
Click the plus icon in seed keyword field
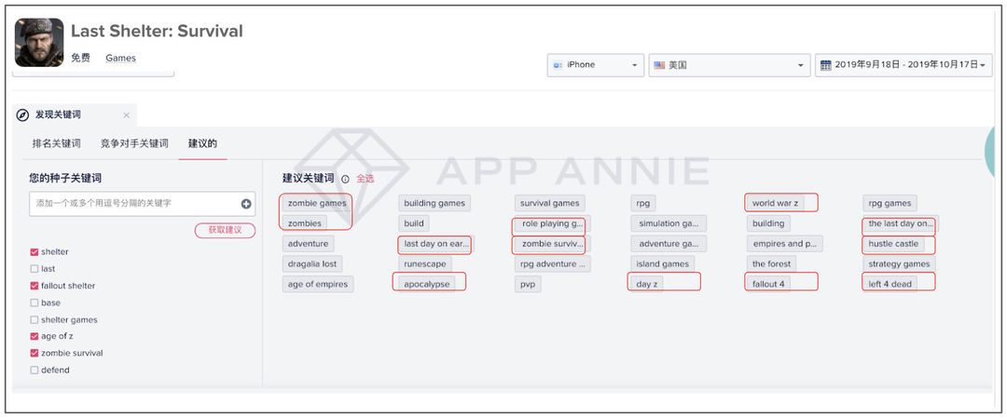(246, 204)
